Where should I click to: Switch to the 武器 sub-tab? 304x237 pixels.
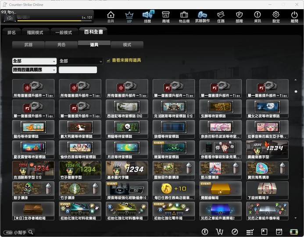point(29,45)
